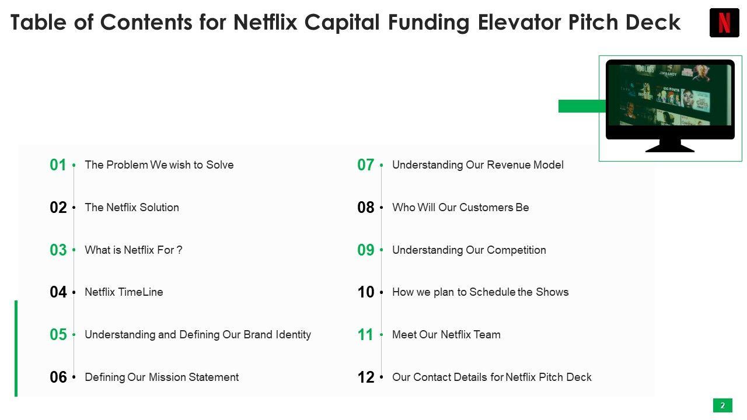The height and width of the screenshot is (420, 747).
Task: Go to 'Understanding Our Competition'
Action: pyautogui.click(x=469, y=250)
